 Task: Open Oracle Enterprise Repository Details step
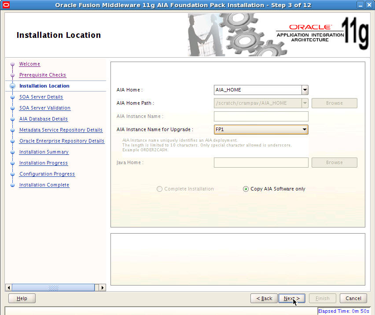(62, 141)
